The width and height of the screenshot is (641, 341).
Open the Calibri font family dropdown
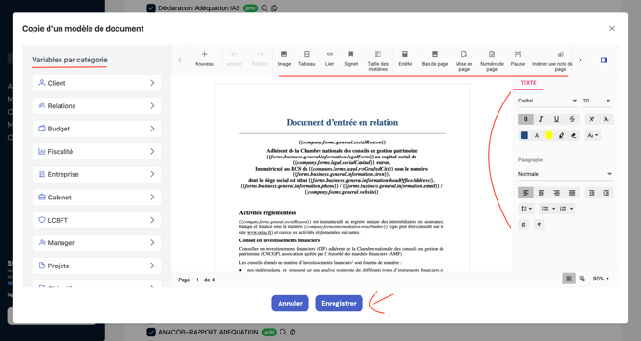(548, 101)
